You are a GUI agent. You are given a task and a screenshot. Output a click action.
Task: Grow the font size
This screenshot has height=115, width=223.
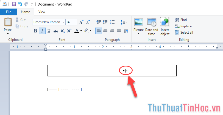point(82,22)
